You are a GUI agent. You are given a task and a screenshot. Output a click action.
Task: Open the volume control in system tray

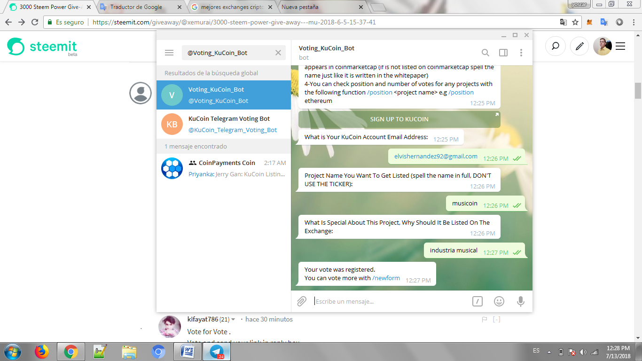(x=583, y=352)
